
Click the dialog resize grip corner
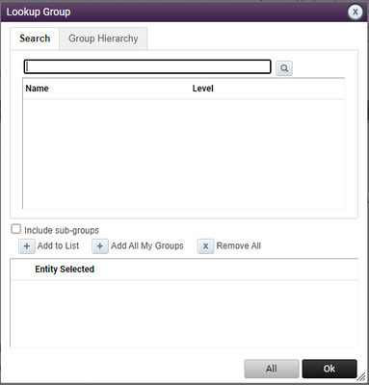361,376
